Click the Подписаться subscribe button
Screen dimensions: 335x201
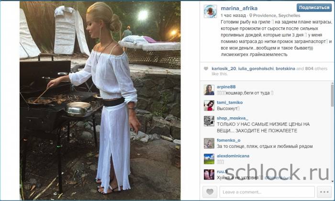pyautogui.click(x=314, y=8)
